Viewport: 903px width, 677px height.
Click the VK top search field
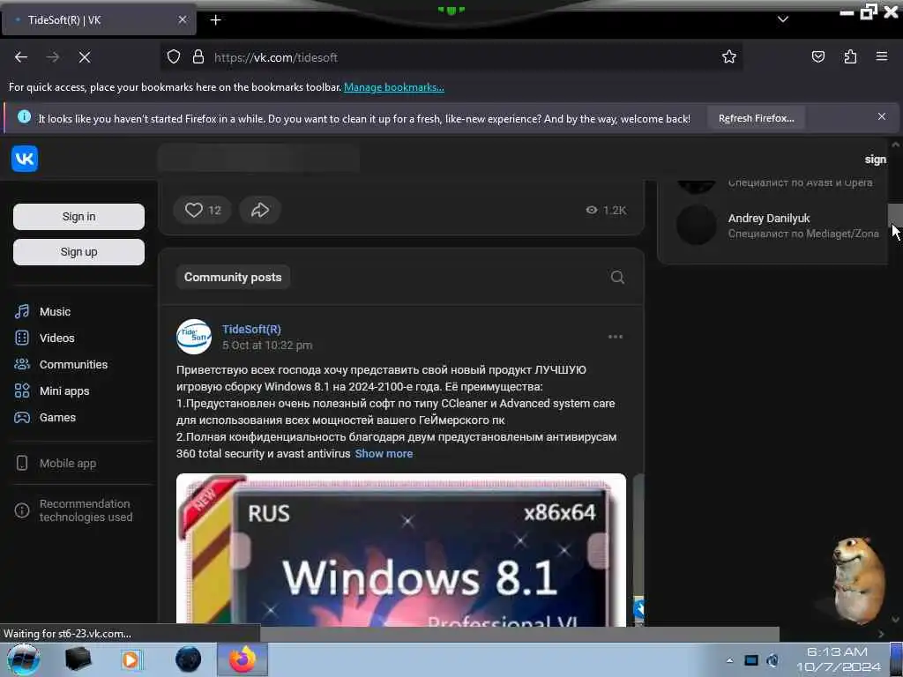pyautogui.click(x=258, y=159)
